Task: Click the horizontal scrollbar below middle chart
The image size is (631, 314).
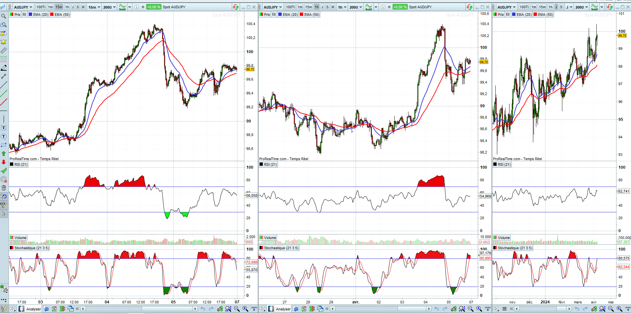Action: point(381,309)
